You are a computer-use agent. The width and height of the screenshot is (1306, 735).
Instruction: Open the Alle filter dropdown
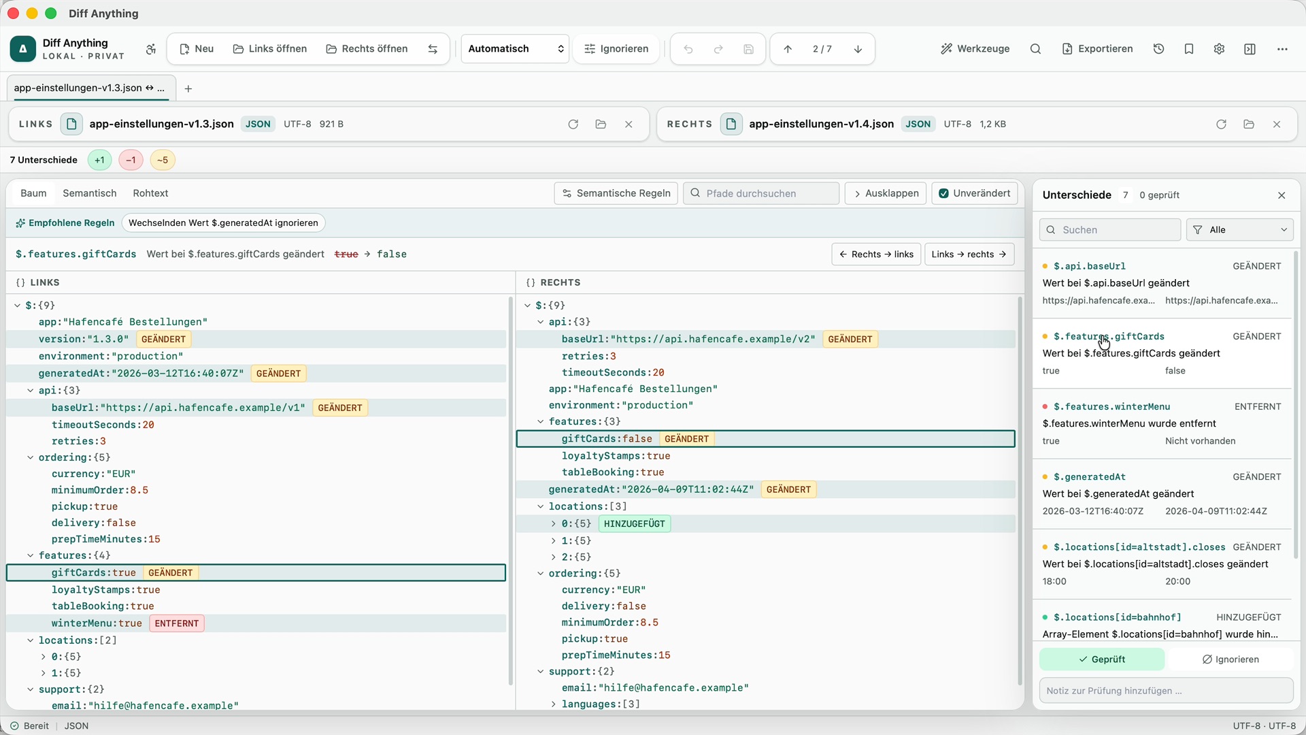point(1239,230)
